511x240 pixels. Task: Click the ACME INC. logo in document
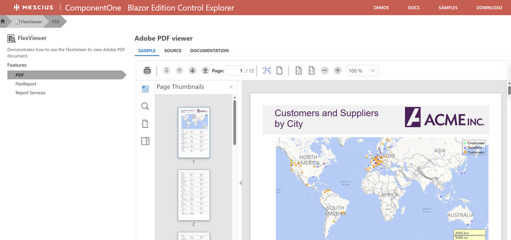click(x=444, y=117)
